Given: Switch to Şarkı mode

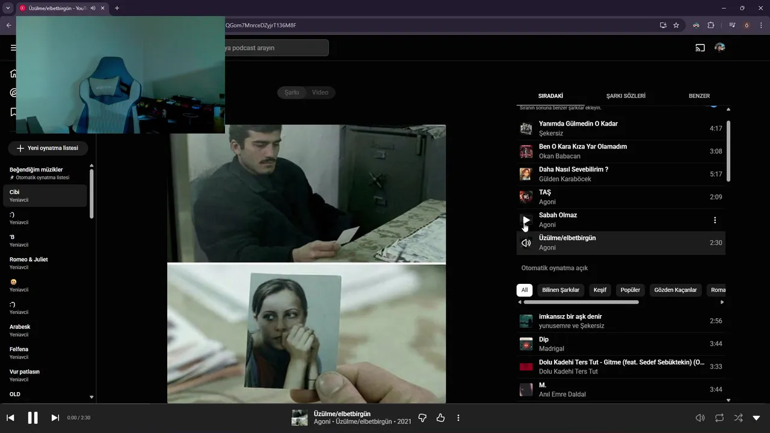Looking at the screenshot, I should tap(292, 92).
